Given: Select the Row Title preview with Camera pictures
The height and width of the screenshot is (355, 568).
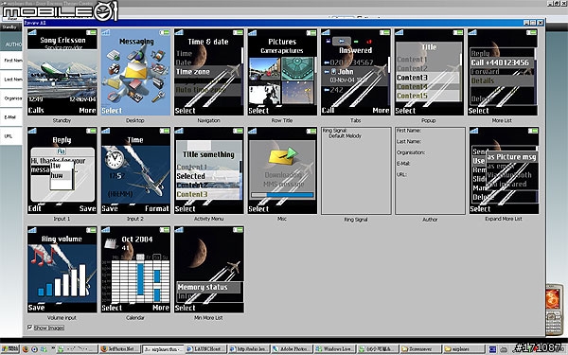Looking at the screenshot, I should 282,72.
